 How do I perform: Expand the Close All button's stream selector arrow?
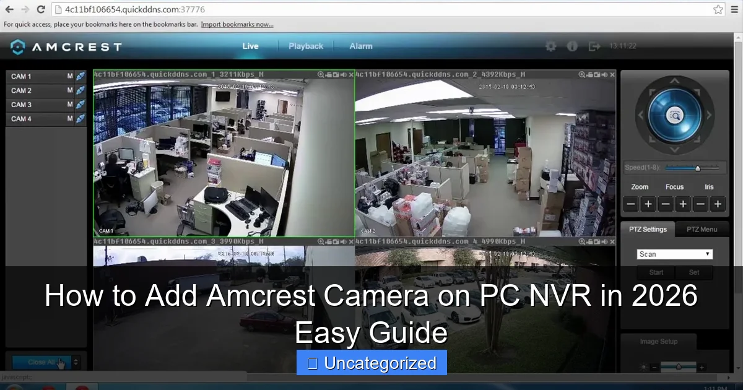pyautogui.click(x=75, y=362)
